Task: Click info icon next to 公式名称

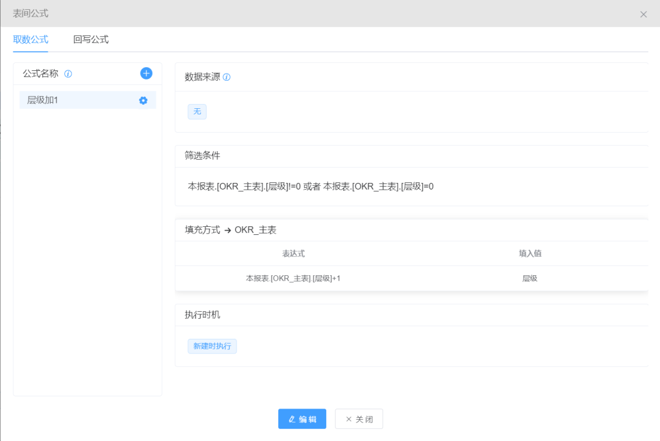Action: tap(68, 74)
